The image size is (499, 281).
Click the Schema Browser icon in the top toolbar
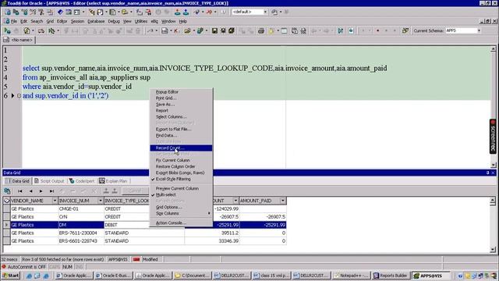[x=7, y=12]
